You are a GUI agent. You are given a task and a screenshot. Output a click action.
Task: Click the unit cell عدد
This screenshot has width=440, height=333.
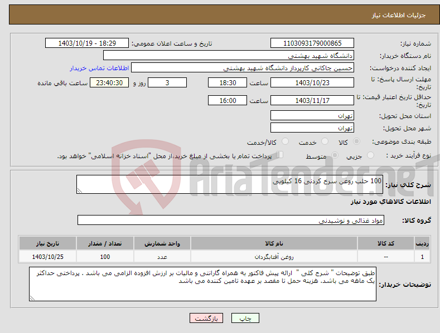[162, 257]
